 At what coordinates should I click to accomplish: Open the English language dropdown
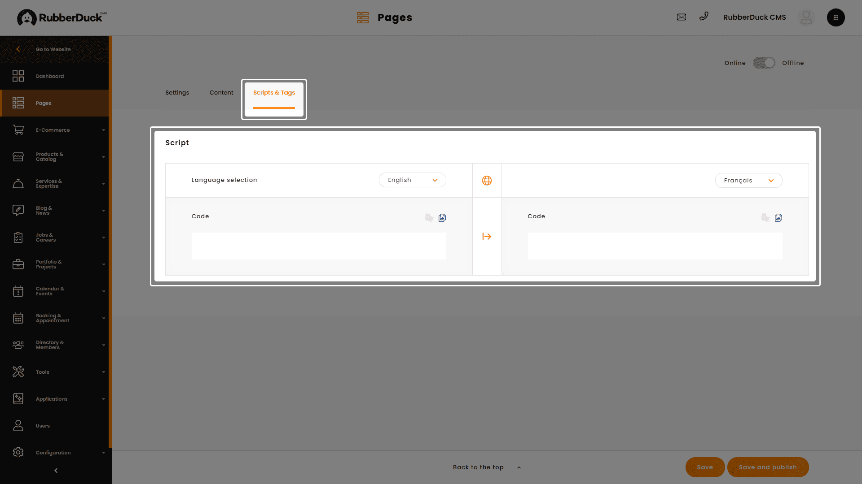tap(412, 180)
